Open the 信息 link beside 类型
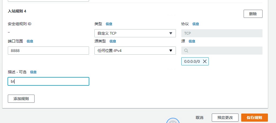Viewport: 276px width, 123px height. coord(109,24)
